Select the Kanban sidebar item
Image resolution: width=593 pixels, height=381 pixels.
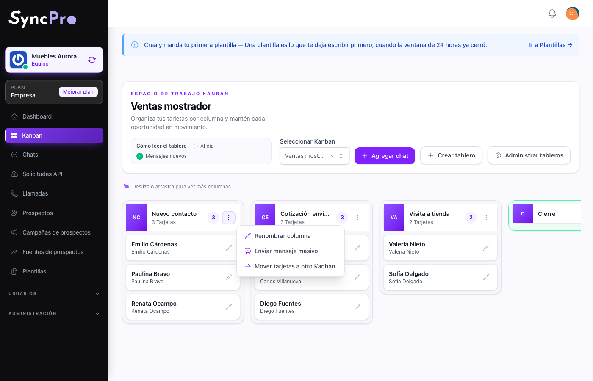pos(54,135)
